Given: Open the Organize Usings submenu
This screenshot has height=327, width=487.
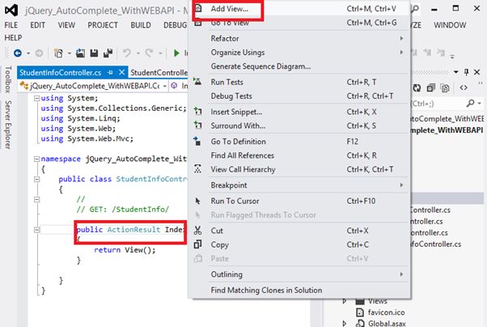Looking at the screenshot, I should point(300,53).
